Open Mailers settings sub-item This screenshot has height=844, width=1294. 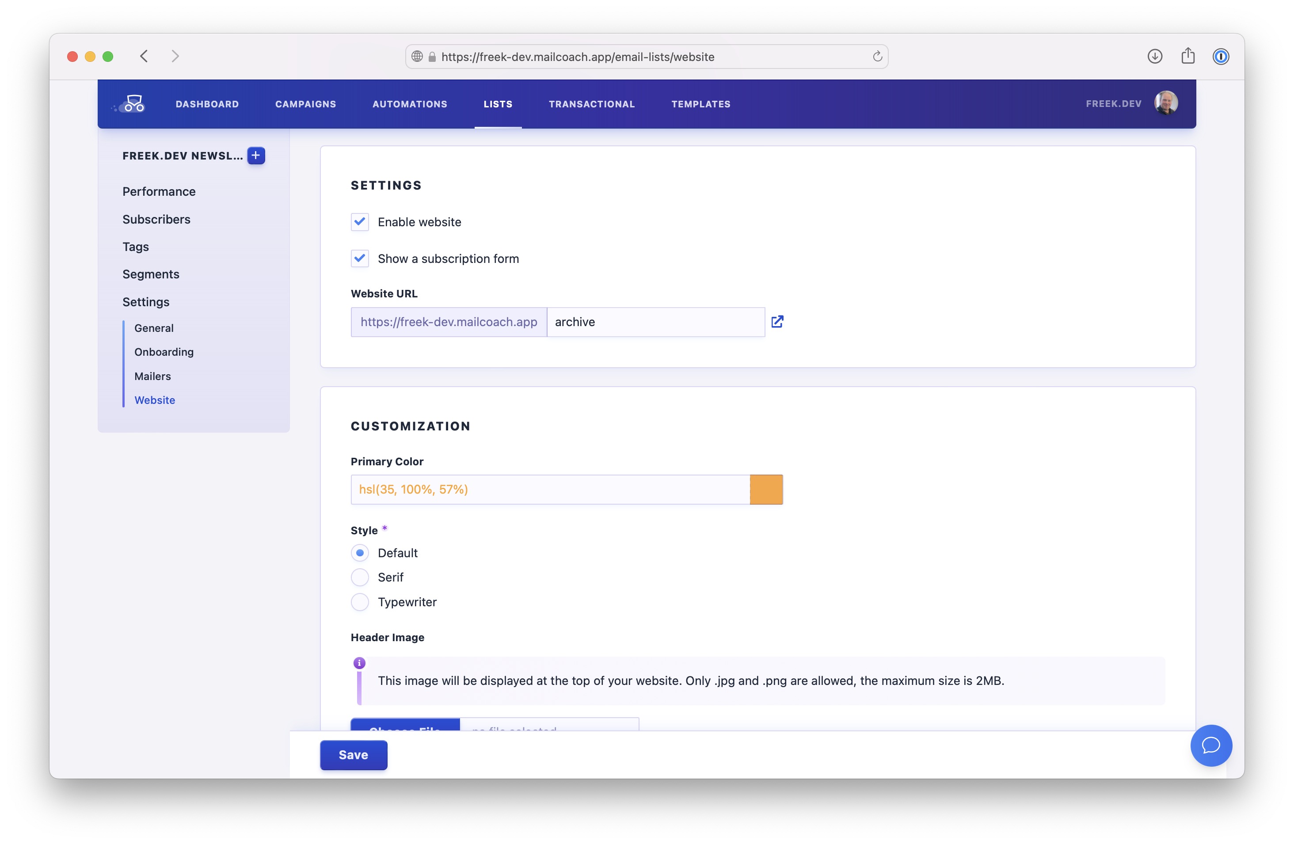[152, 376]
